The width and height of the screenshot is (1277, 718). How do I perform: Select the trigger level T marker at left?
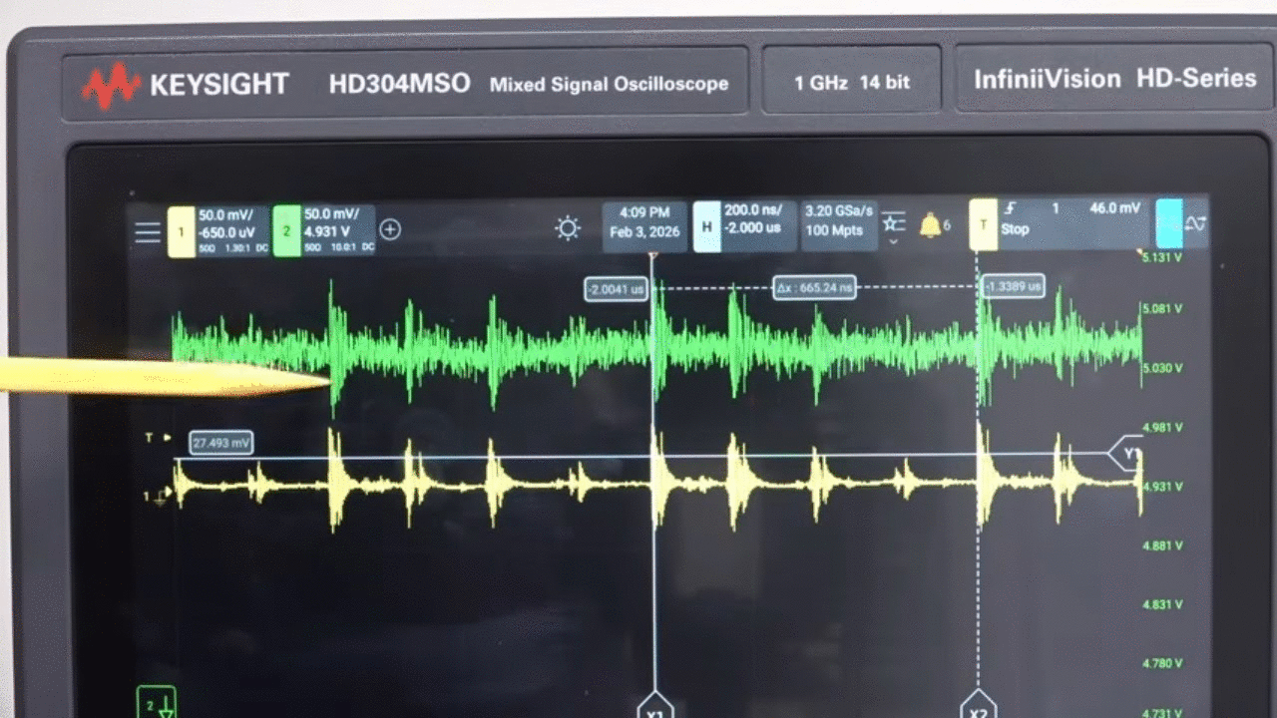[158, 438]
